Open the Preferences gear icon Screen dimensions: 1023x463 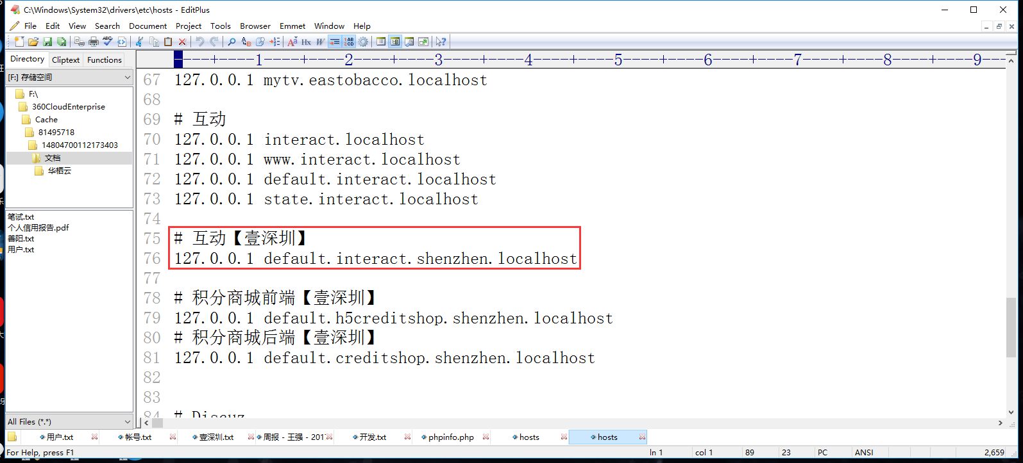click(363, 42)
